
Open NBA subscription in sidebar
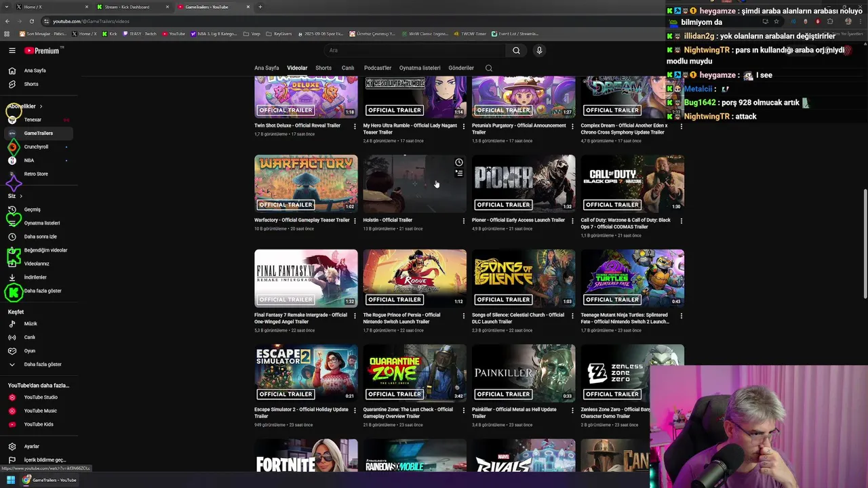pyautogui.click(x=37, y=161)
